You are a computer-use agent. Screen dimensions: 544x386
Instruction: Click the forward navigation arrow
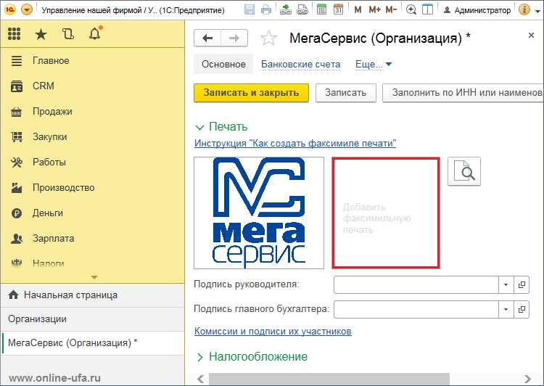[x=234, y=38]
